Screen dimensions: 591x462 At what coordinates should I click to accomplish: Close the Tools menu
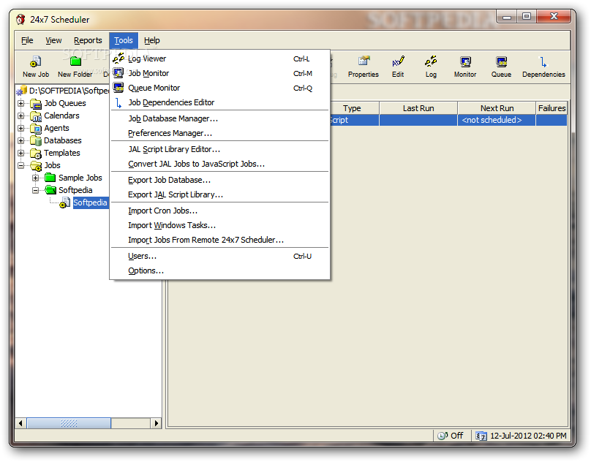[124, 40]
